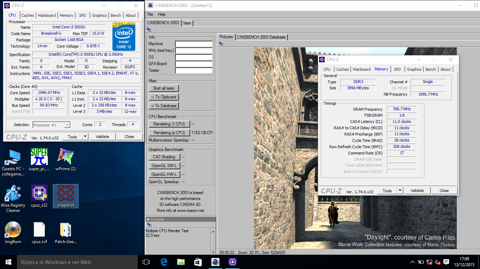
Task: Open wPrime (2) desktop icon
Action: tap(65, 160)
